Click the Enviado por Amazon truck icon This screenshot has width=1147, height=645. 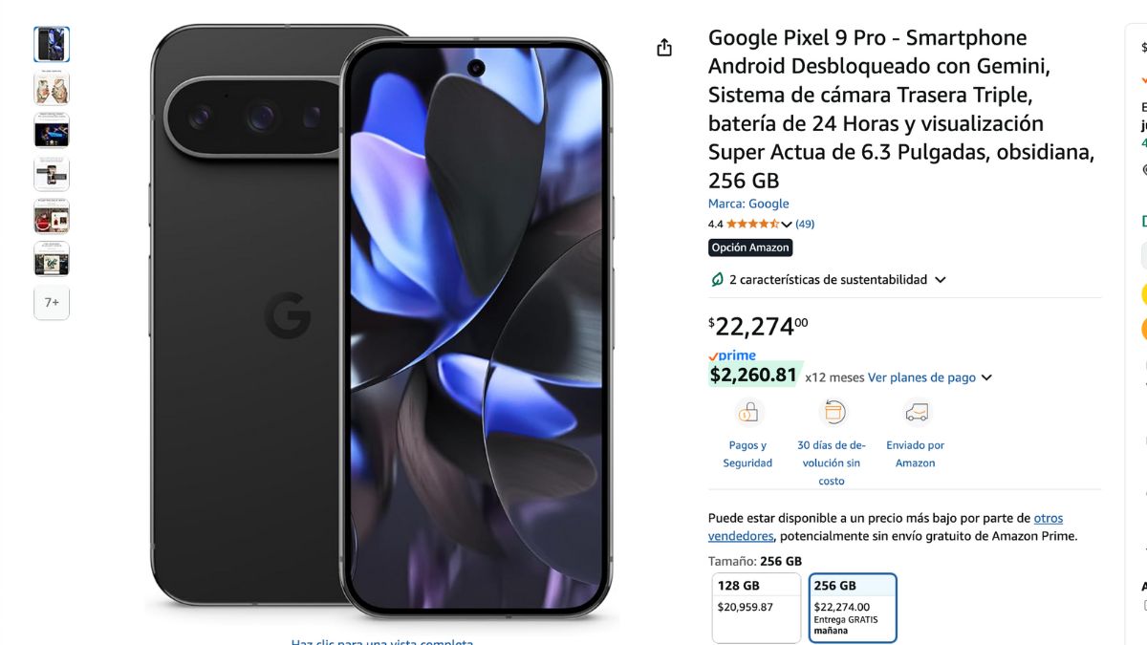pyautogui.click(x=916, y=412)
